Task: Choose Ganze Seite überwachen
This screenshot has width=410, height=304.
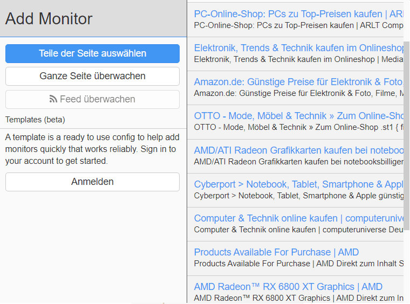Action: pos(92,76)
